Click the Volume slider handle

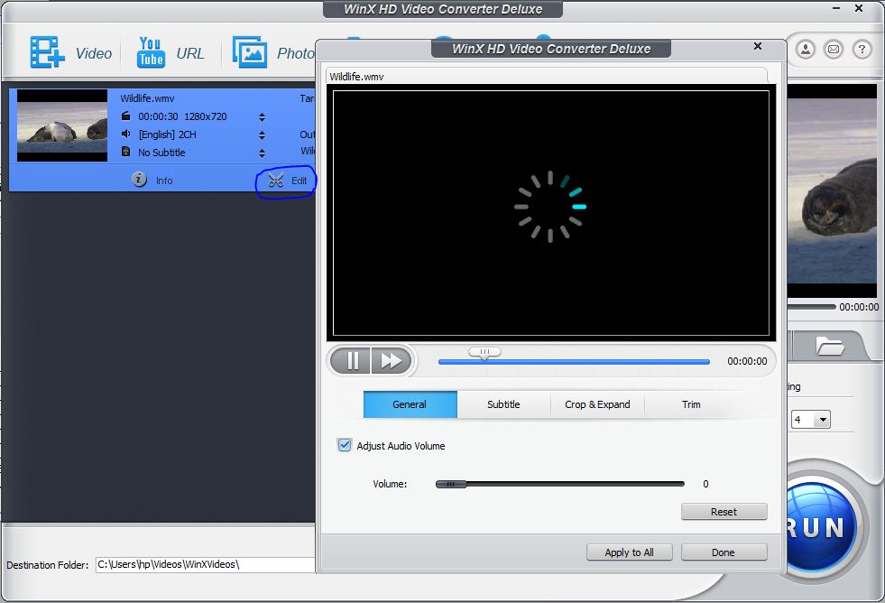[x=451, y=484]
